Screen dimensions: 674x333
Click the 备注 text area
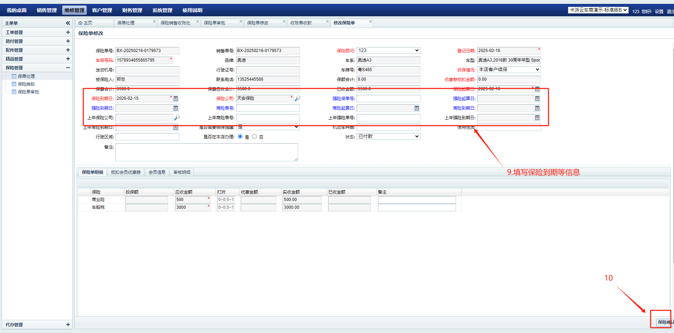[206, 152]
